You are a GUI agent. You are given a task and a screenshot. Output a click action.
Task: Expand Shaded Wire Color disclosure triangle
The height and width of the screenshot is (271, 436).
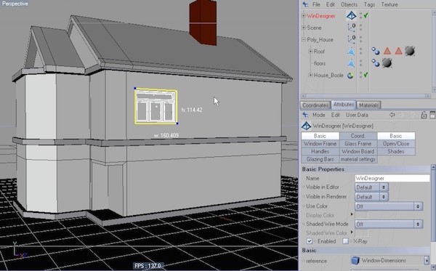click(x=352, y=232)
